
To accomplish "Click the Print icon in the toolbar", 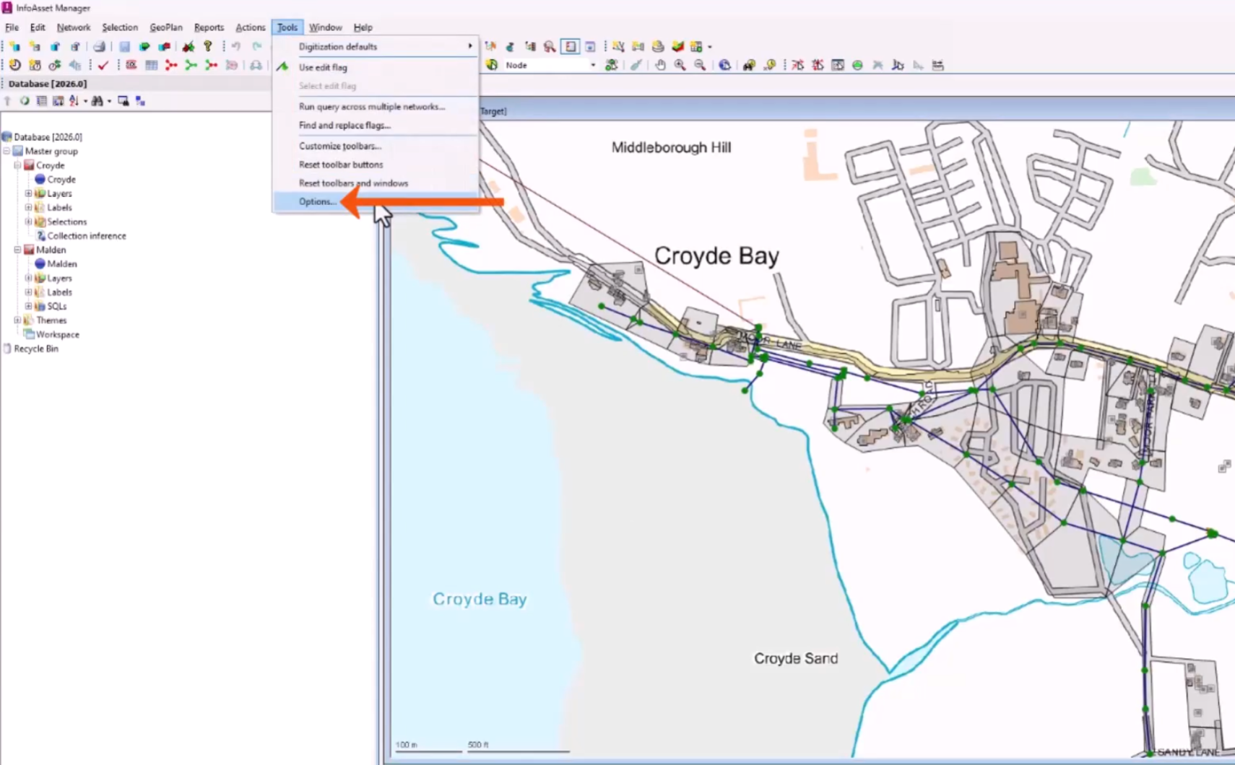I will point(100,47).
